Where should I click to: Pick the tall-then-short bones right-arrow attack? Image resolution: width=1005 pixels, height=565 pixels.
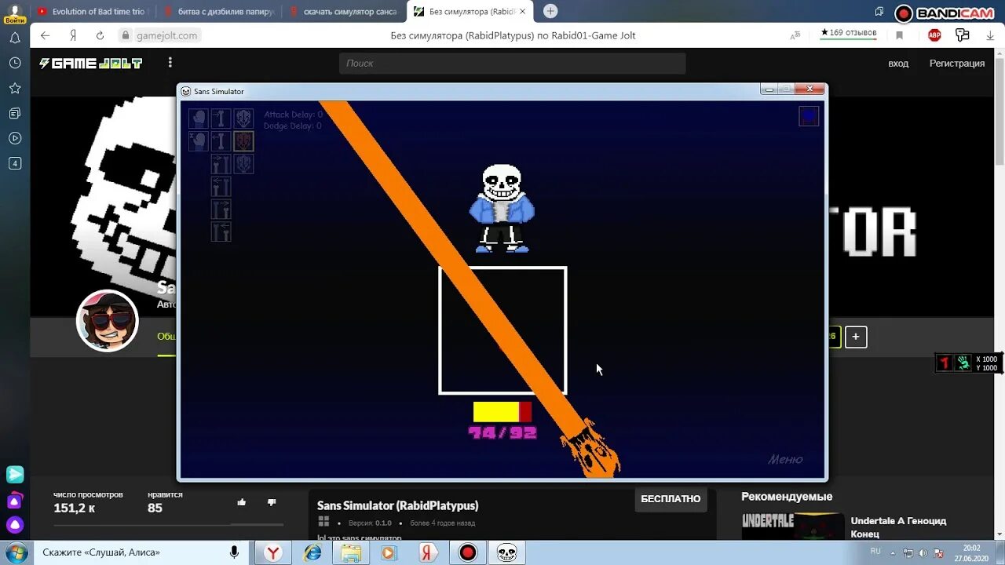click(x=221, y=209)
